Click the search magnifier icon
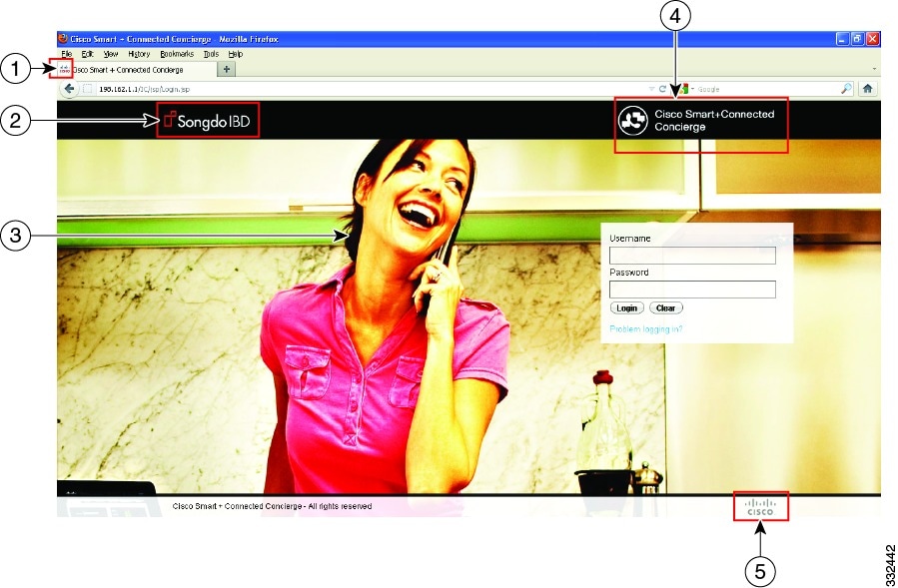Screen dimensions: 898x588 click(x=846, y=89)
